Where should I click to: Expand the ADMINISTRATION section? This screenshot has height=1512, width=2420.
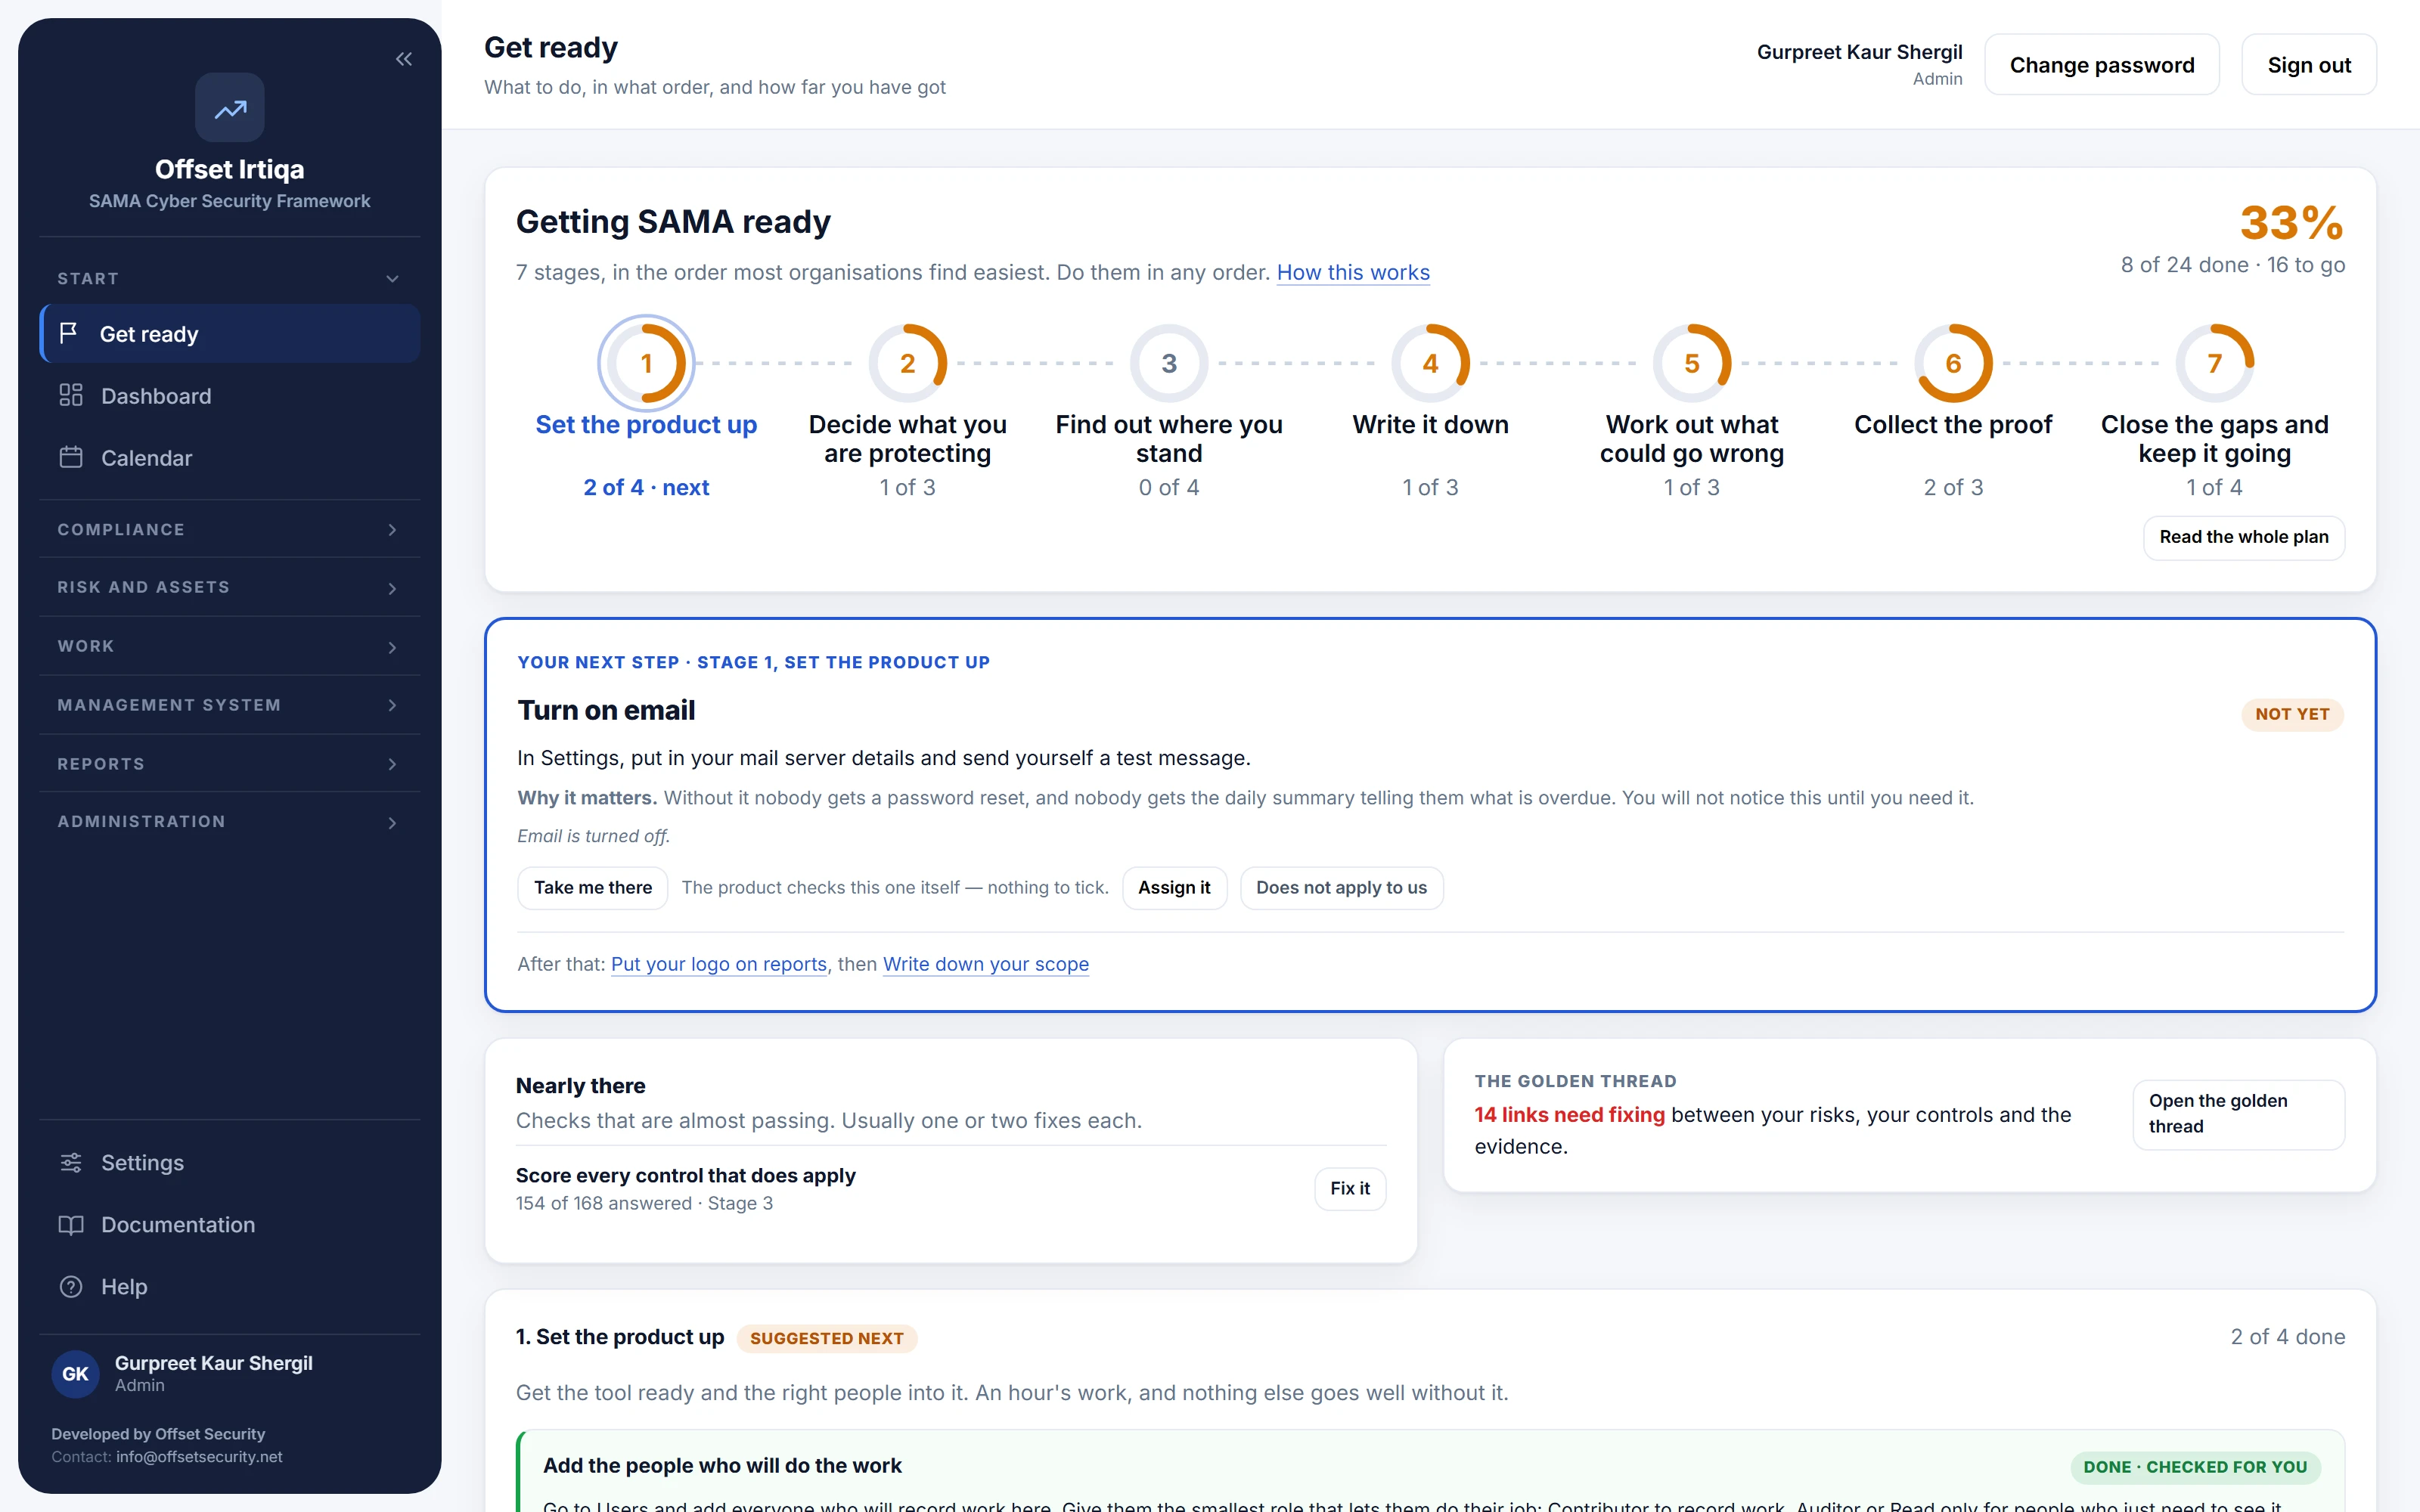point(229,821)
